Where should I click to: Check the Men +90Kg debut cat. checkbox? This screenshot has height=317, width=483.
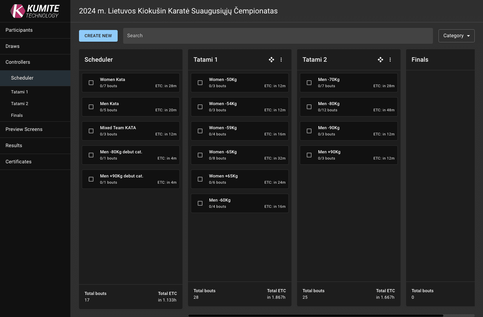[91, 179]
